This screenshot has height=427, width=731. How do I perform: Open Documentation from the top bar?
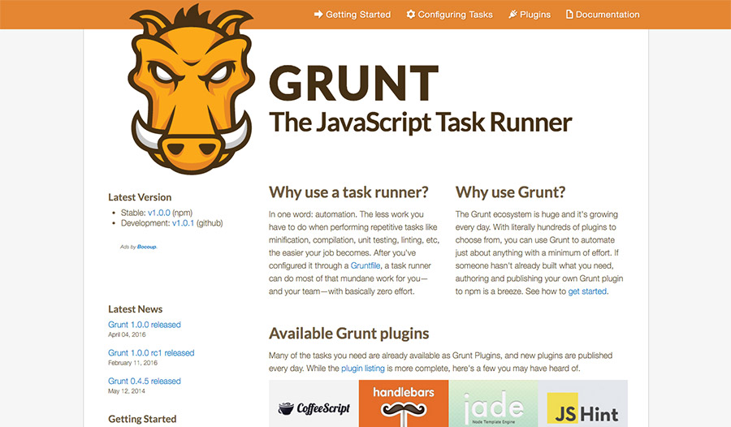[607, 15]
